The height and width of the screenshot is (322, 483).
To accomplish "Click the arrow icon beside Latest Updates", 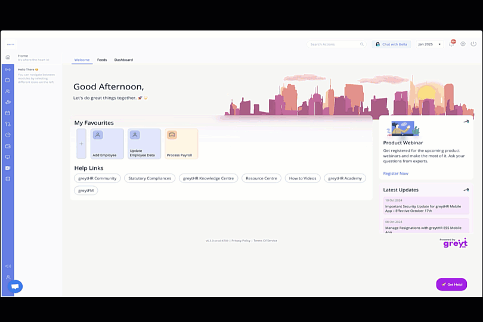I will [466, 190].
